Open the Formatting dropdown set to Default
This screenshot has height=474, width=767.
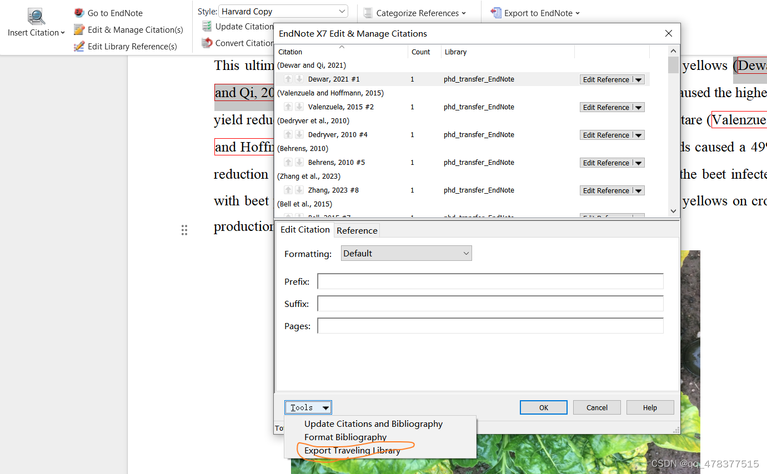pyautogui.click(x=406, y=253)
